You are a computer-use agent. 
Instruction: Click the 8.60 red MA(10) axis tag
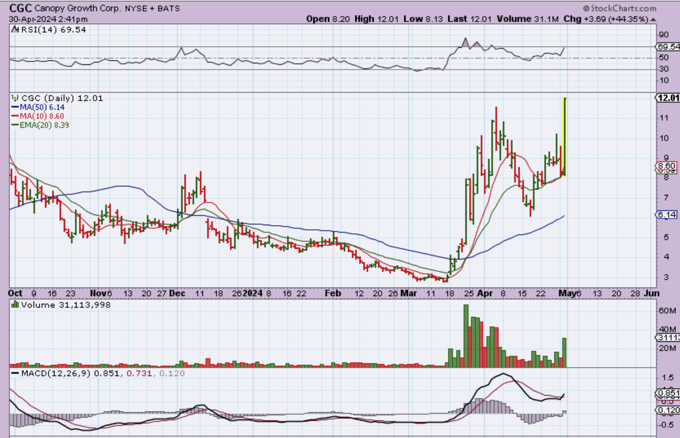click(x=666, y=166)
